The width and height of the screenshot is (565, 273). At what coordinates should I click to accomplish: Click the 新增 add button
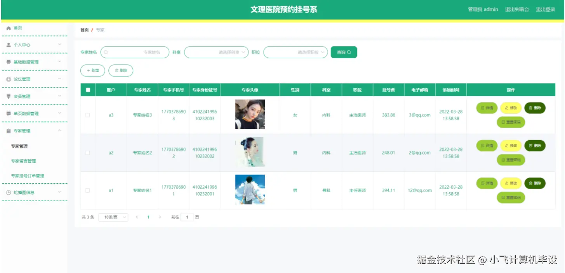[x=93, y=71]
